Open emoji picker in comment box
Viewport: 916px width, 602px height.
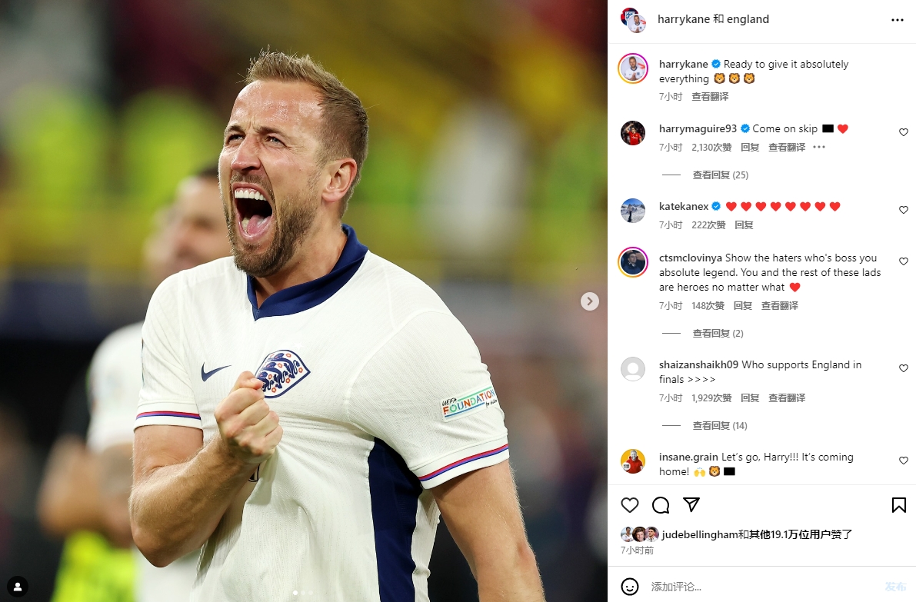pos(629,586)
